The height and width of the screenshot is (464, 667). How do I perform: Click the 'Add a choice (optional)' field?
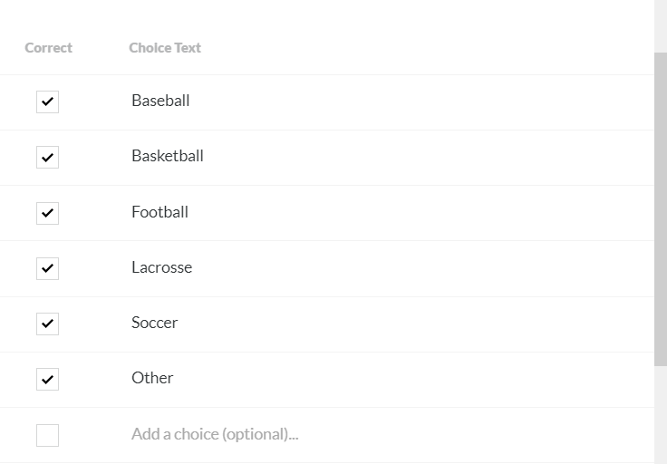(215, 434)
